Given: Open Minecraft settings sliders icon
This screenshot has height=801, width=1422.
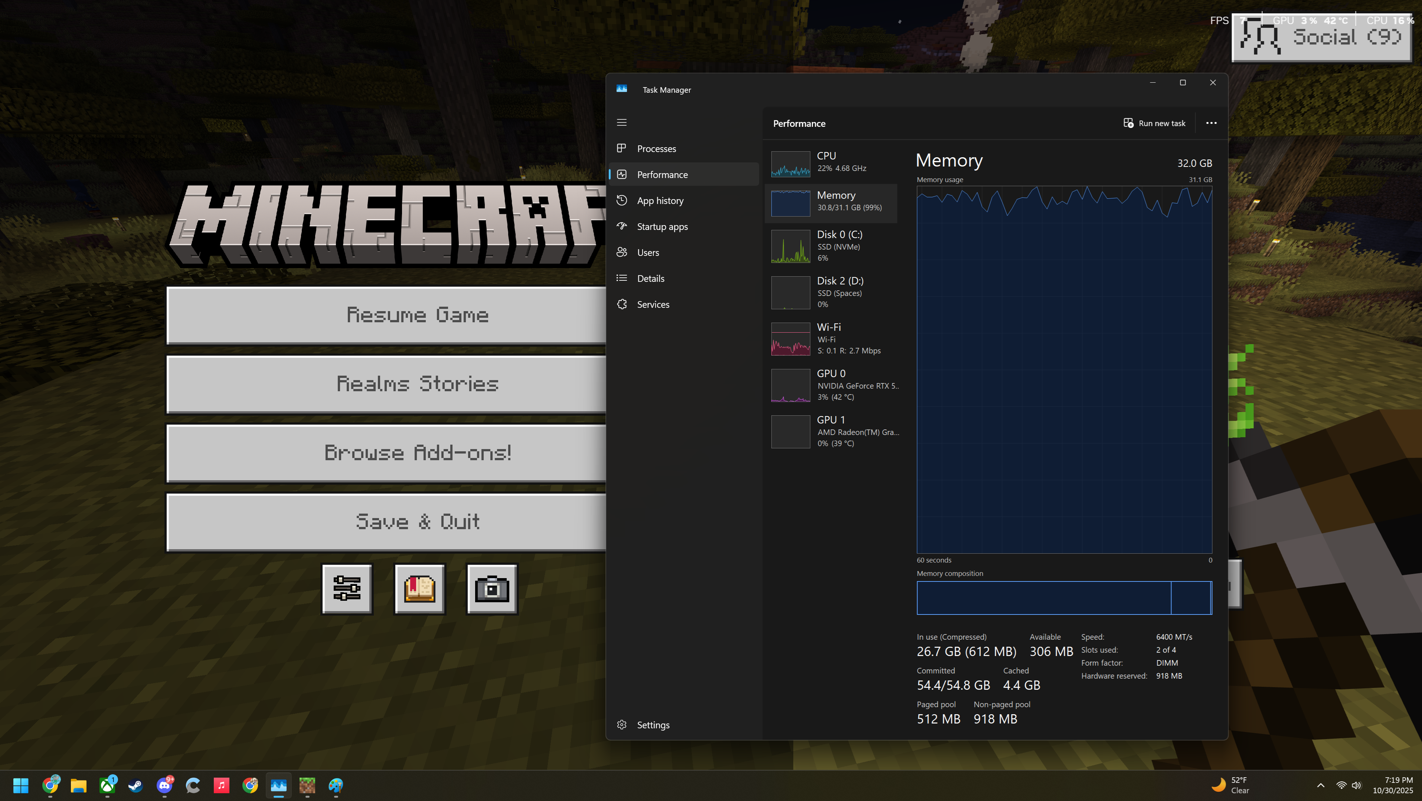Looking at the screenshot, I should (x=347, y=589).
